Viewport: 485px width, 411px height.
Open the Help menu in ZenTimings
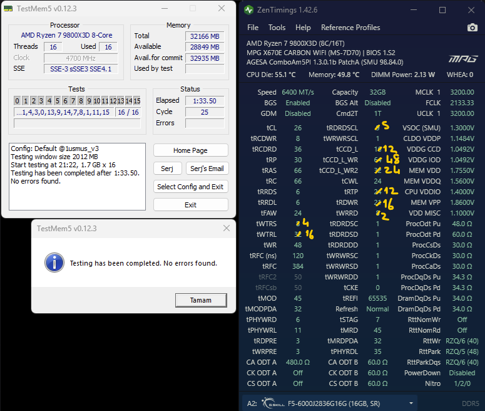303,28
